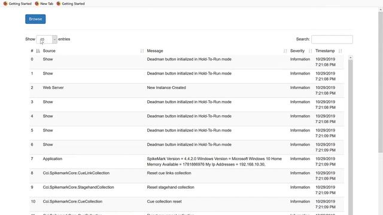383x215 pixels.
Task: Click the Source column header
Action: (49, 51)
